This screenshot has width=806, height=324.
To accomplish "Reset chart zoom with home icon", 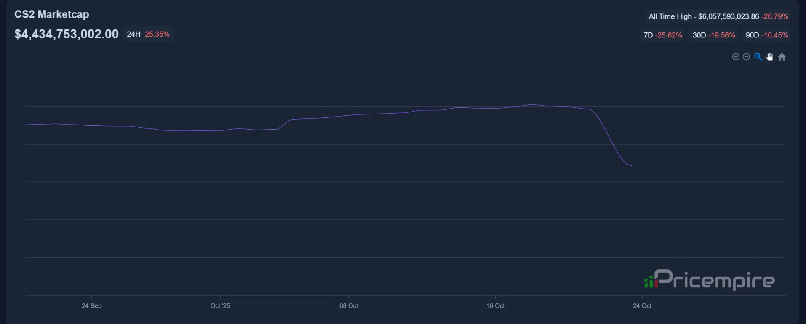I will pyautogui.click(x=782, y=57).
